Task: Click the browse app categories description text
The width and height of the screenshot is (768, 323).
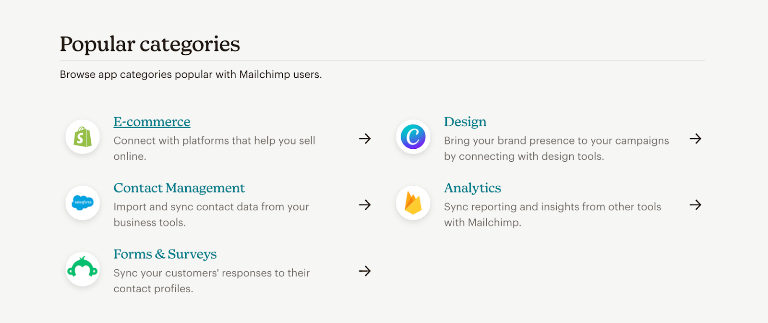Action: pyautogui.click(x=191, y=74)
